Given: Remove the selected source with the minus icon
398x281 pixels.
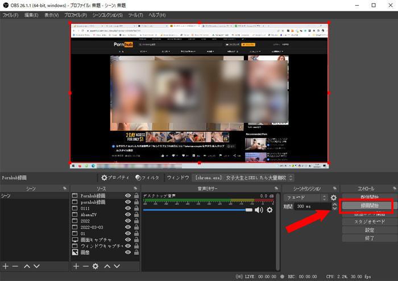Looking at the screenshot, I should coord(85,266).
